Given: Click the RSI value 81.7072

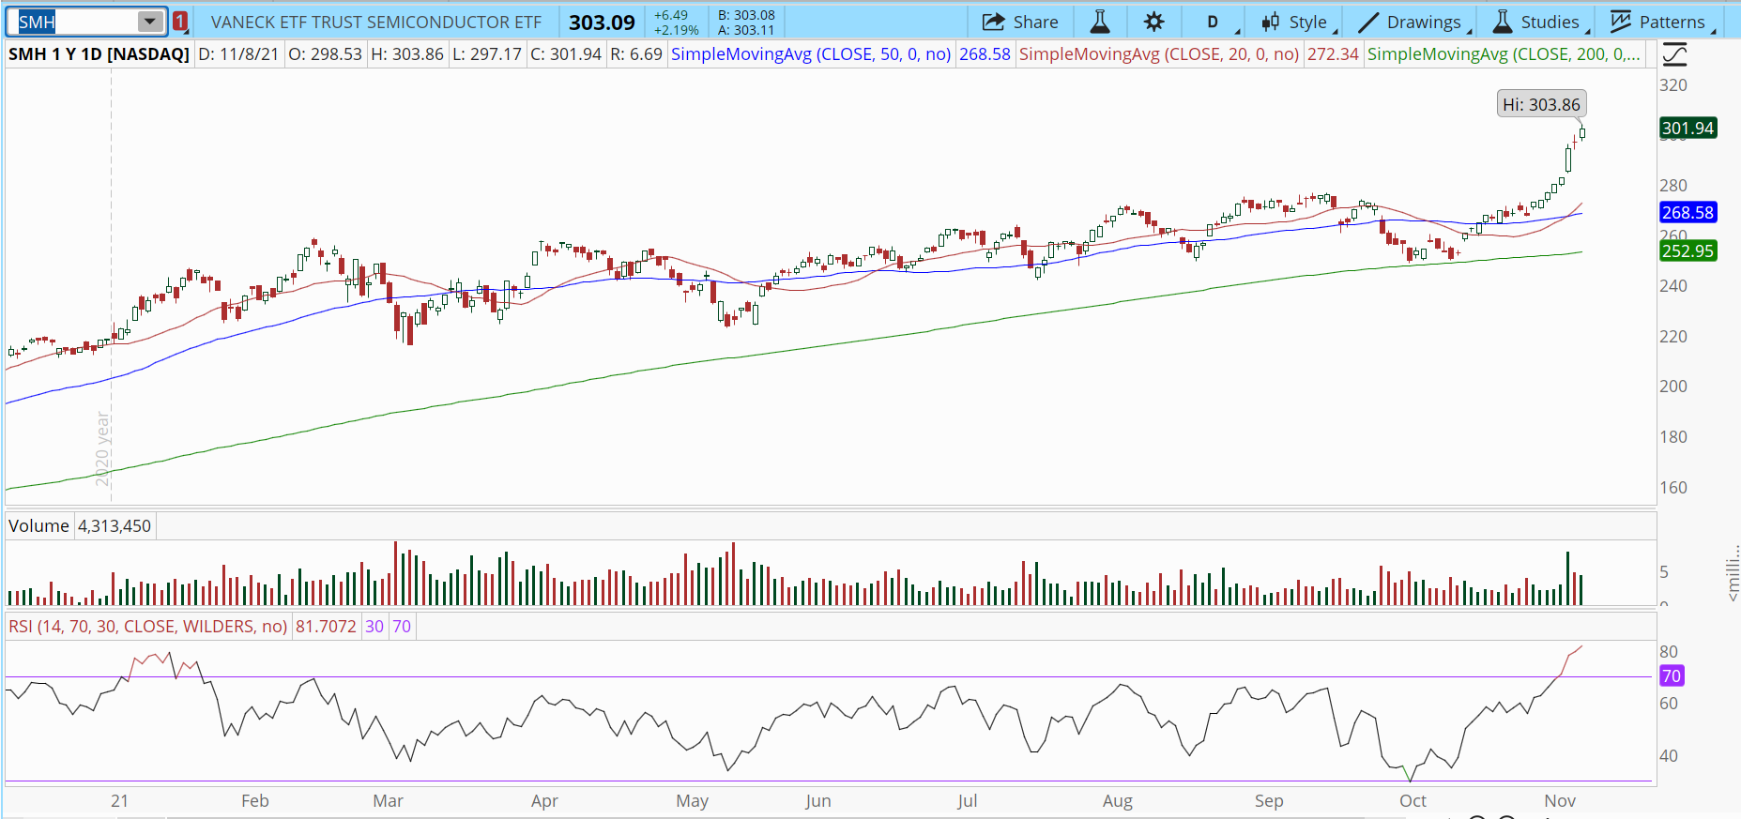Looking at the screenshot, I should pyautogui.click(x=326, y=627).
